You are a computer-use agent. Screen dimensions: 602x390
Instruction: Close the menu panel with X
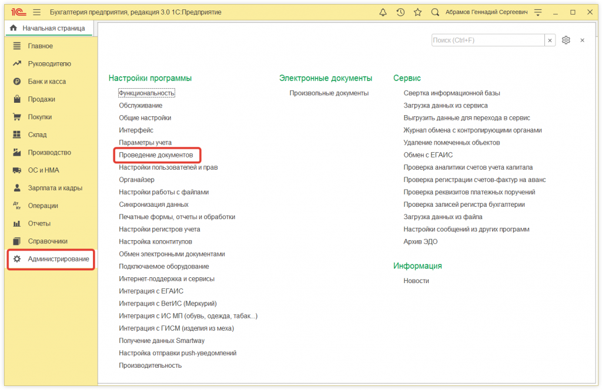[x=582, y=40]
